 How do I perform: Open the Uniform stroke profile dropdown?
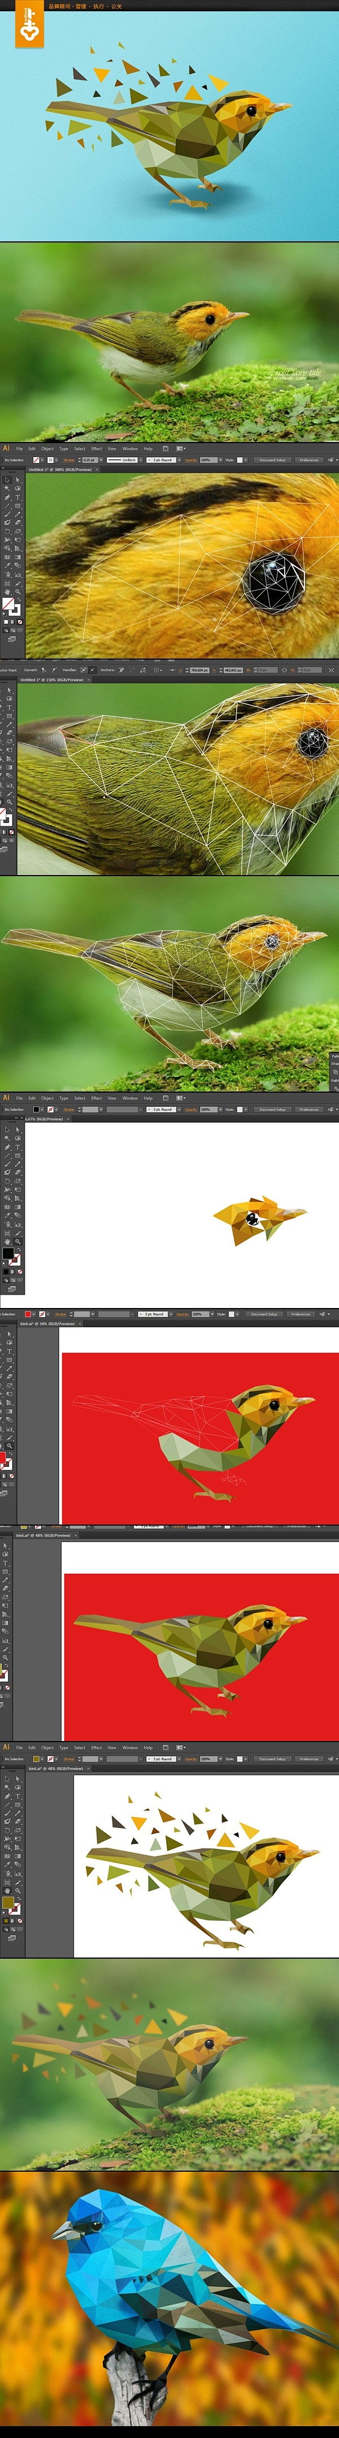point(124,460)
